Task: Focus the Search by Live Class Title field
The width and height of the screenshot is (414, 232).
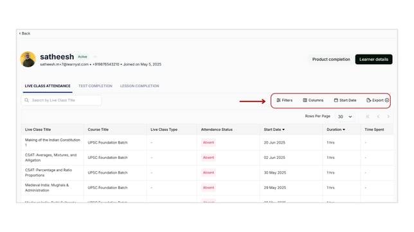Action: (x=61, y=101)
